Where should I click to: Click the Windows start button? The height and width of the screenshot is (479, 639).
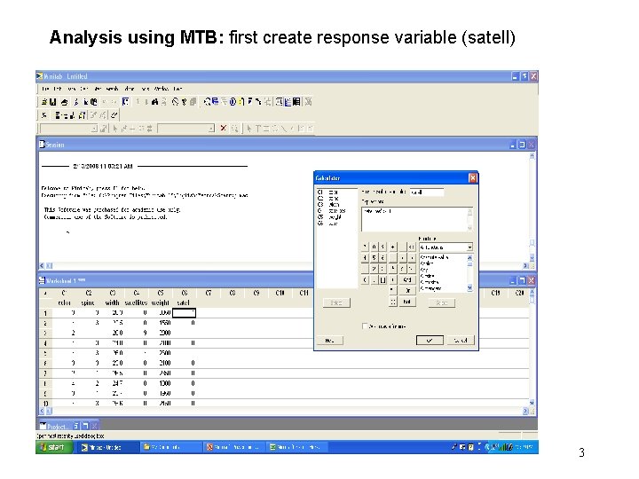55,447
